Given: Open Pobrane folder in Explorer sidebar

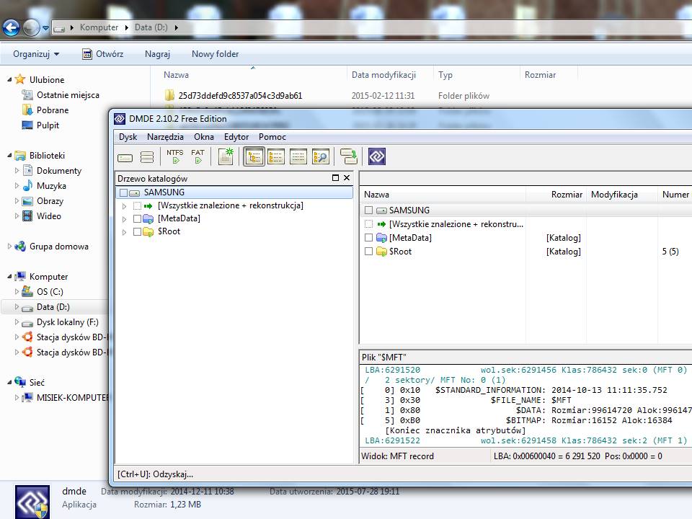Looking at the screenshot, I should pyautogui.click(x=52, y=110).
